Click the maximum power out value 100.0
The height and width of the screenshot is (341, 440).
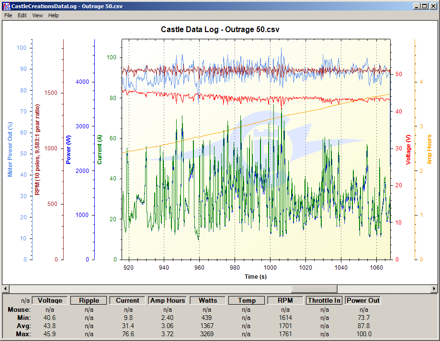click(x=364, y=334)
